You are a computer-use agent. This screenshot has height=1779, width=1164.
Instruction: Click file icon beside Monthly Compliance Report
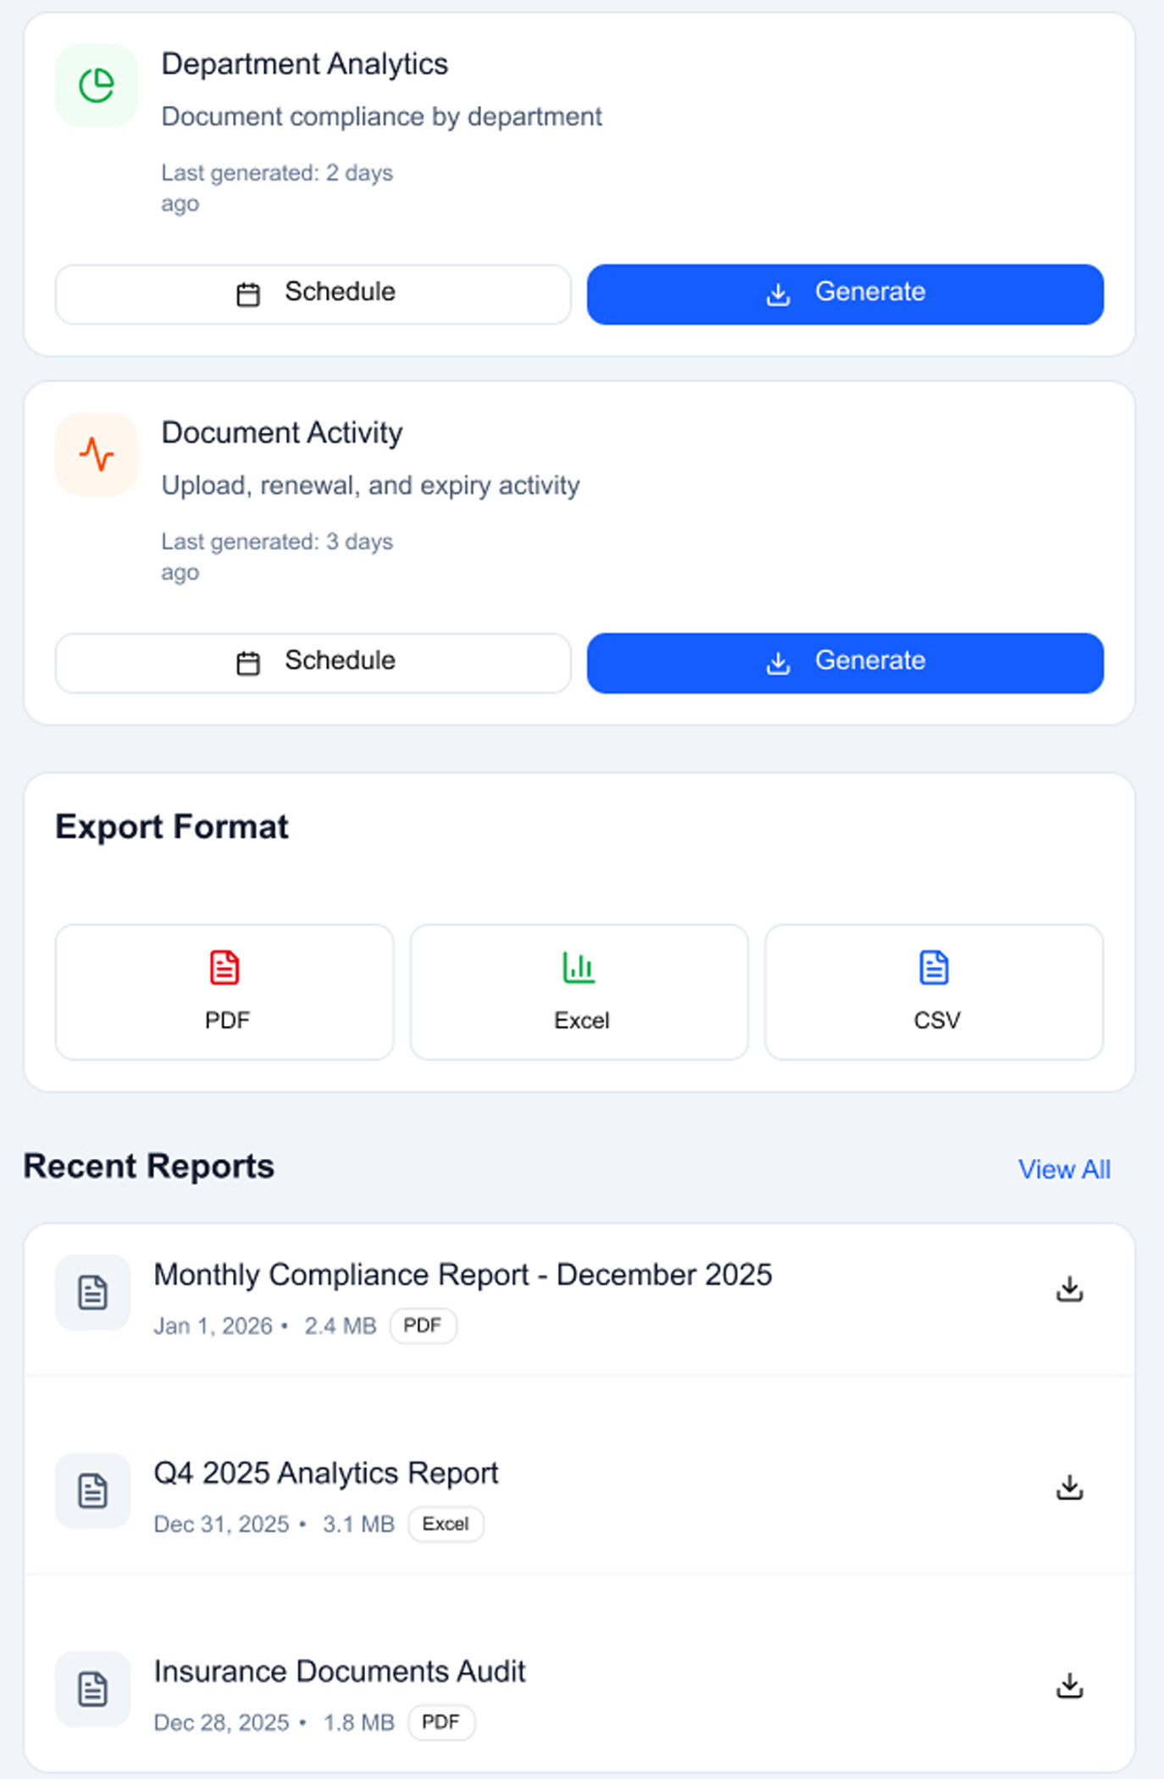click(x=93, y=1293)
